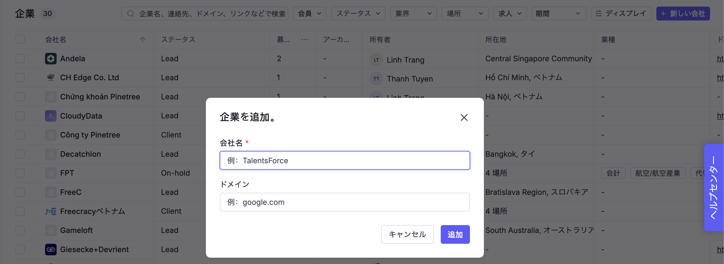
Task: Click the Giesecke+Devrient logo icon
Action: click(x=51, y=249)
